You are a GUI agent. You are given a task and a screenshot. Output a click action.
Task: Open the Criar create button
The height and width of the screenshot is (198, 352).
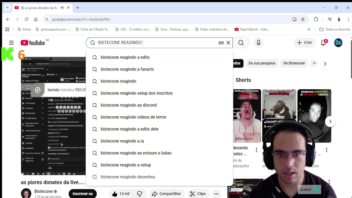click(304, 43)
